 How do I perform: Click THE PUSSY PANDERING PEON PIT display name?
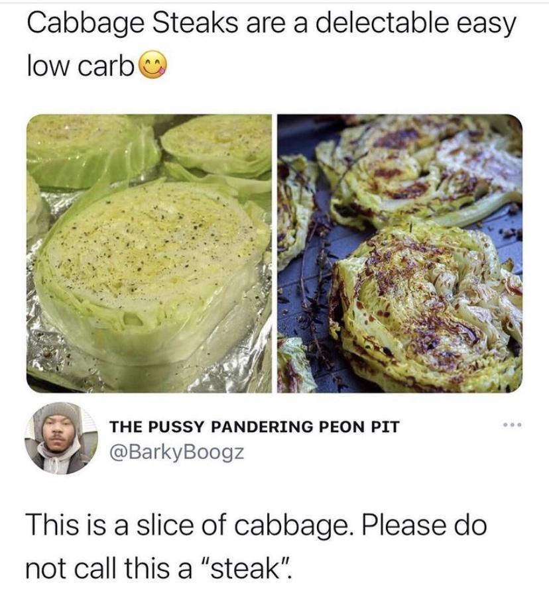click(254, 427)
